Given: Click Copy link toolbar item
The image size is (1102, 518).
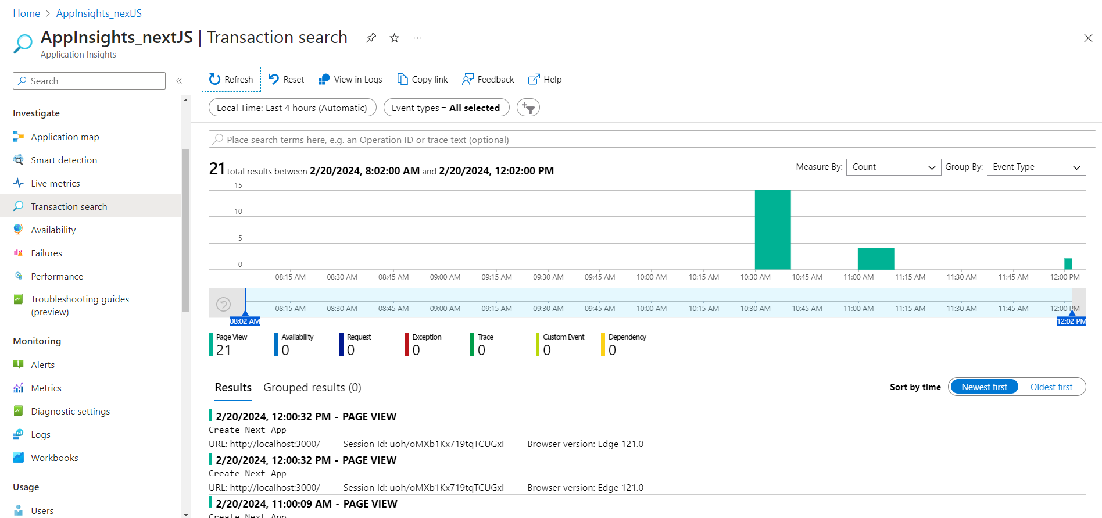Looking at the screenshot, I should coord(423,79).
